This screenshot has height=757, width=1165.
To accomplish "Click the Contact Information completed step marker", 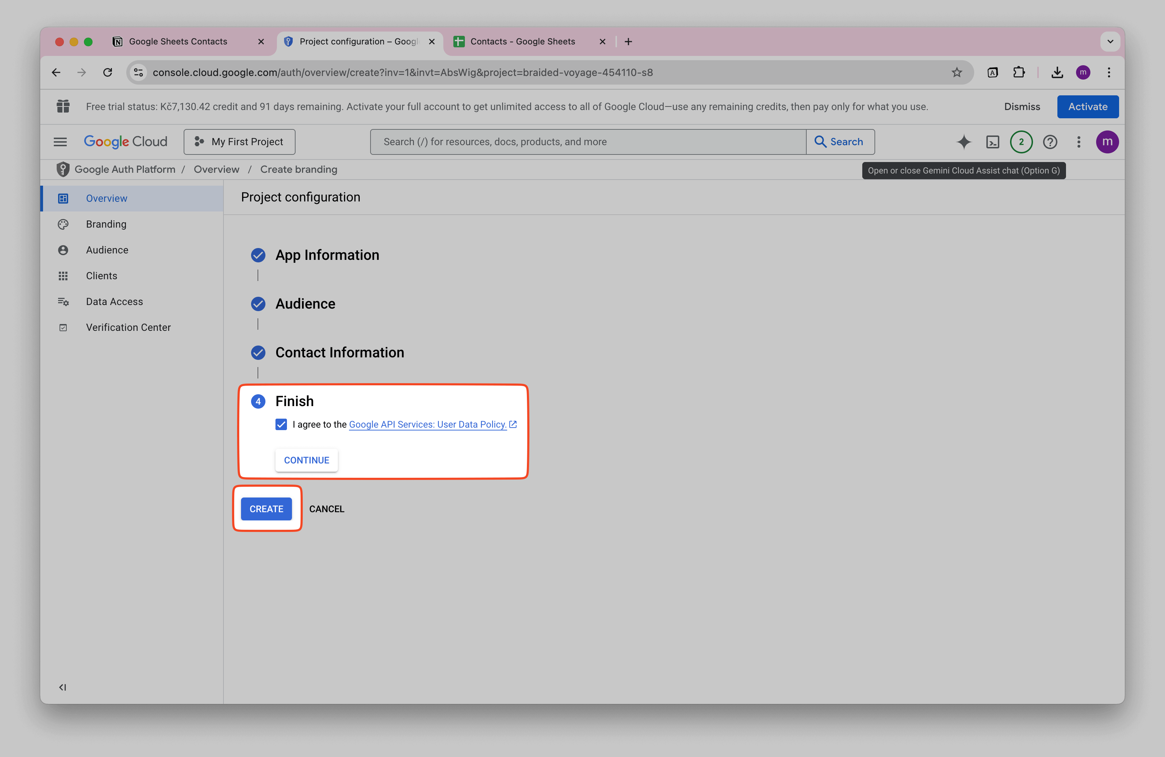I will (x=258, y=353).
